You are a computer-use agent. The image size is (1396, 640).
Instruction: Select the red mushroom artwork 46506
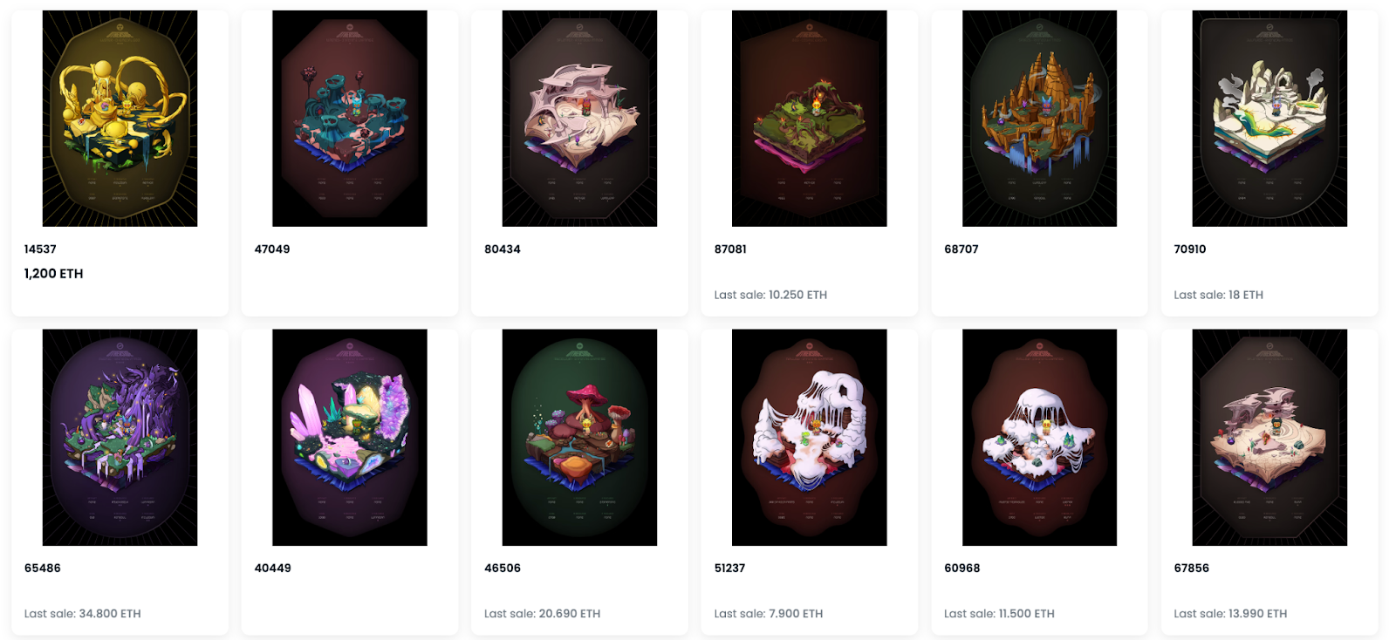pos(579,438)
